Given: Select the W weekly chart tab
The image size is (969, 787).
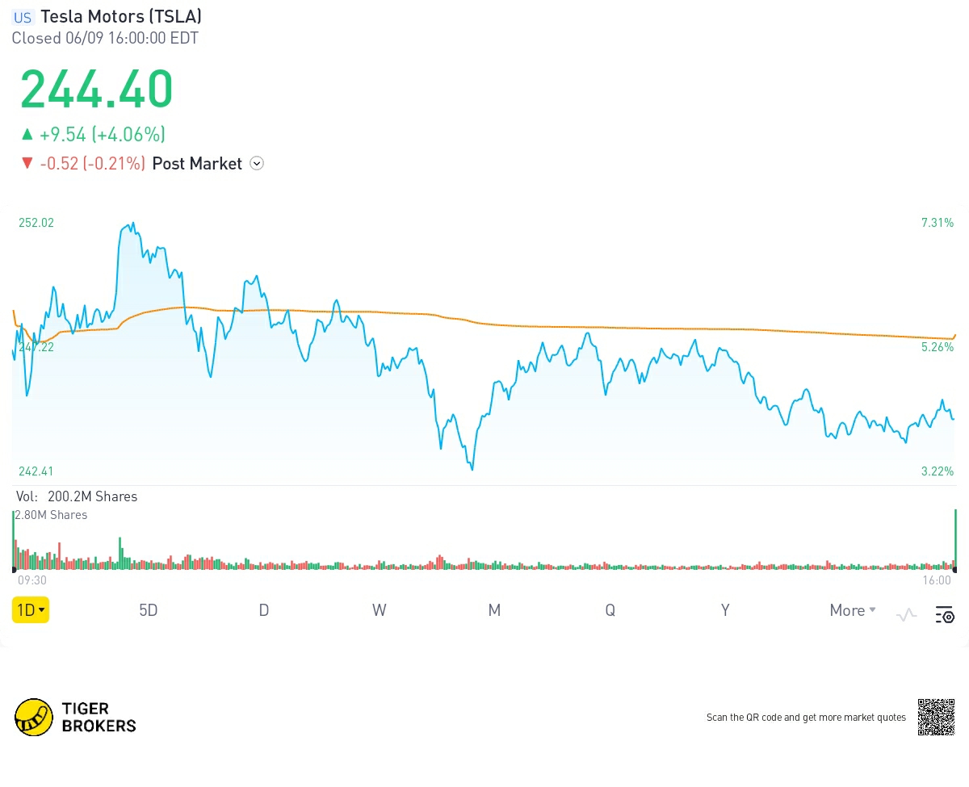Looking at the screenshot, I should [x=380, y=610].
